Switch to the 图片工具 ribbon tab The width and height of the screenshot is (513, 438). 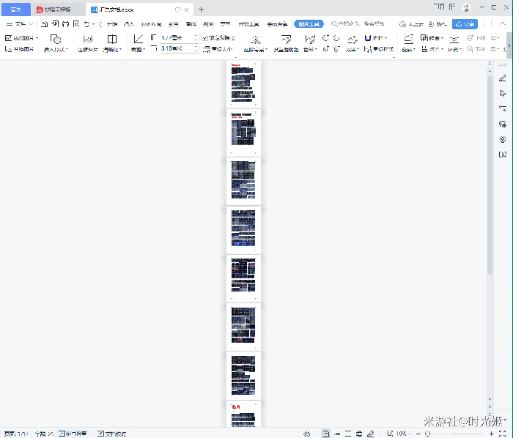(307, 23)
